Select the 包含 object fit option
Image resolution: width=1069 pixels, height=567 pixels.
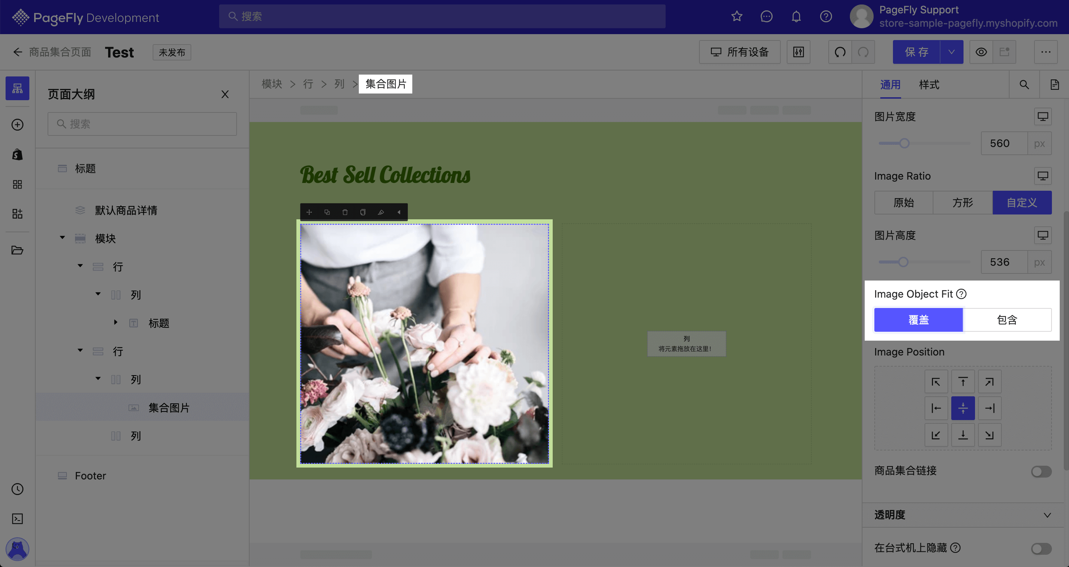[x=1007, y=320]
